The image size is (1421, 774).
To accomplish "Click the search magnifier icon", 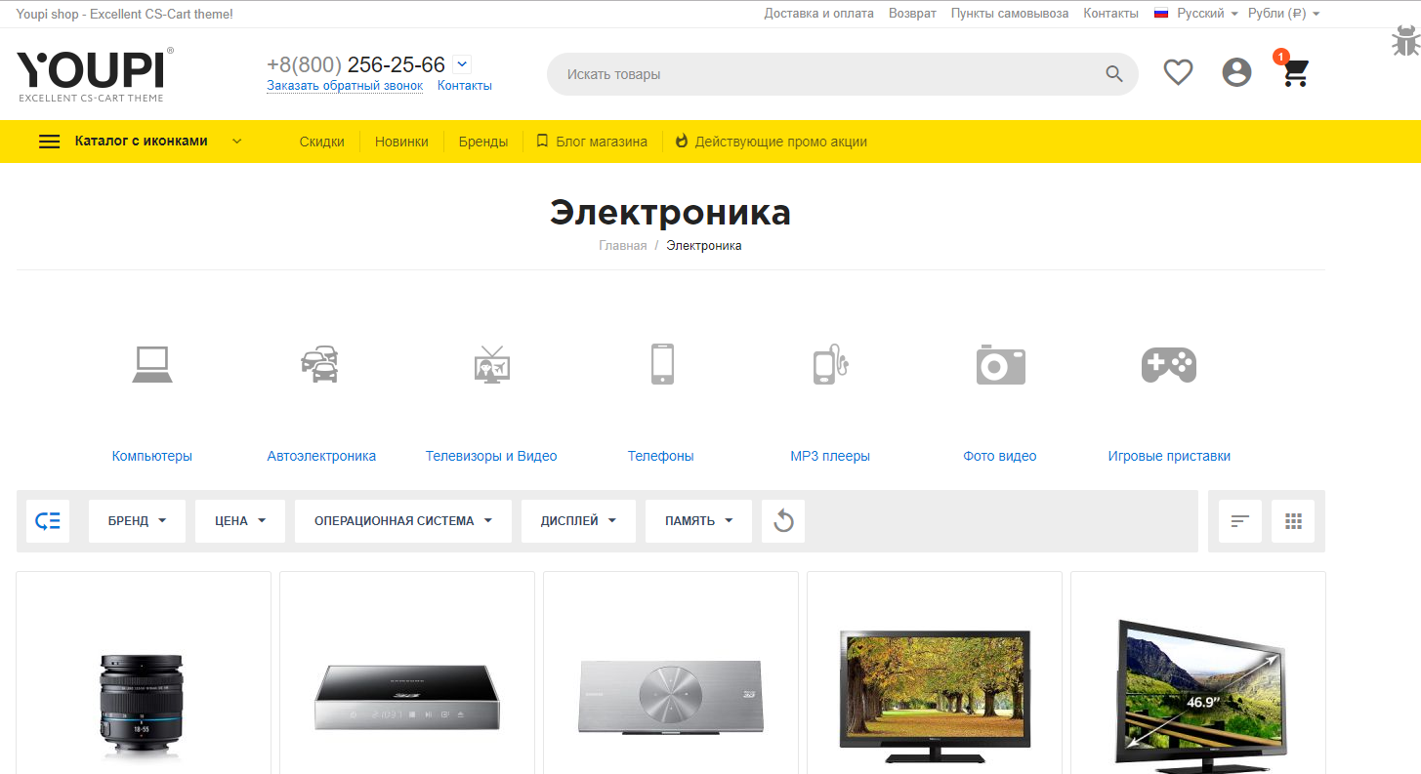I will [1114, 74].
